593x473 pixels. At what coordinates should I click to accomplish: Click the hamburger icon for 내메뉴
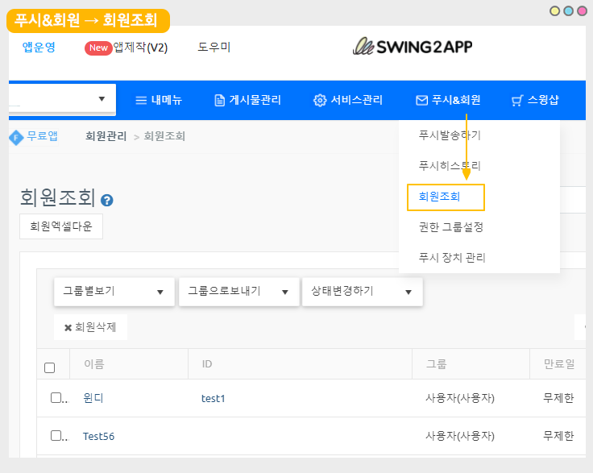(x=141, y=101)
